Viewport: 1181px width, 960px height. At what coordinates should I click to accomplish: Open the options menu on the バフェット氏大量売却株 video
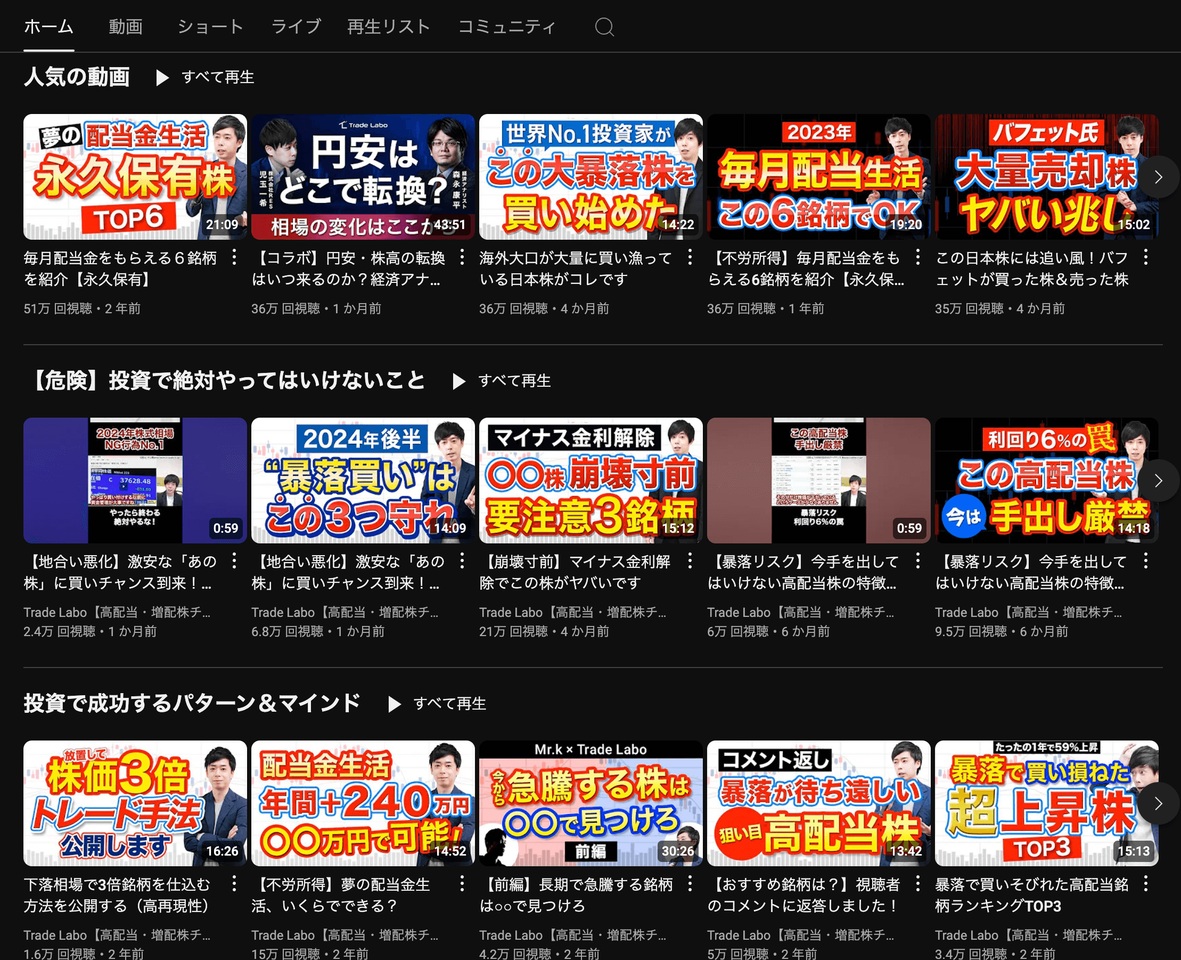[1146, 258]
